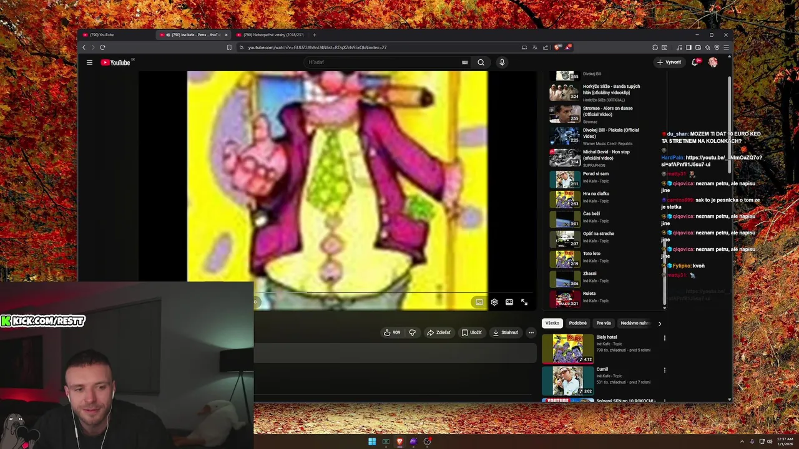Open more actions three-dot menu under video
The image size is (799, 449).
[531, 332]
